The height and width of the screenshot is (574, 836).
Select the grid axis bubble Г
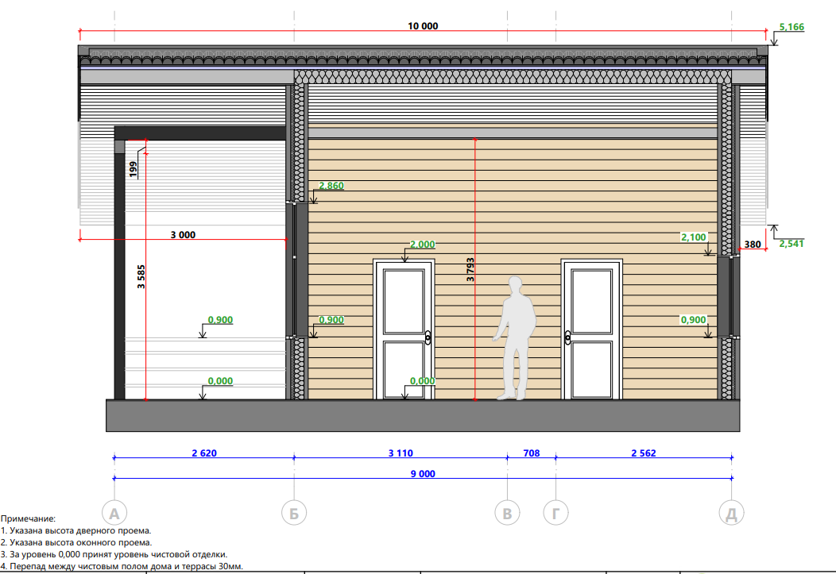click(555, 514)
